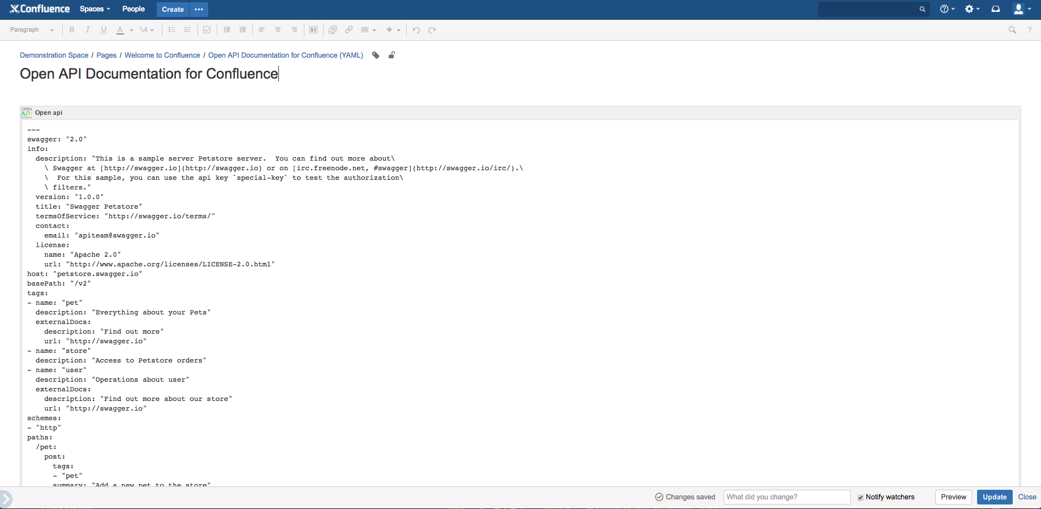1041x509 pixels.
Task: Open the user profile menu
Action: (1022, 9)
